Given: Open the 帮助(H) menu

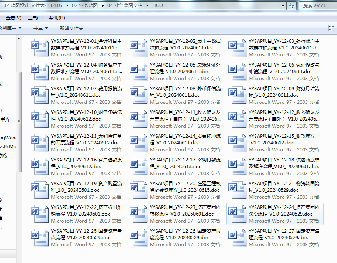Looking at the screenshot, I should pos(57,18).
